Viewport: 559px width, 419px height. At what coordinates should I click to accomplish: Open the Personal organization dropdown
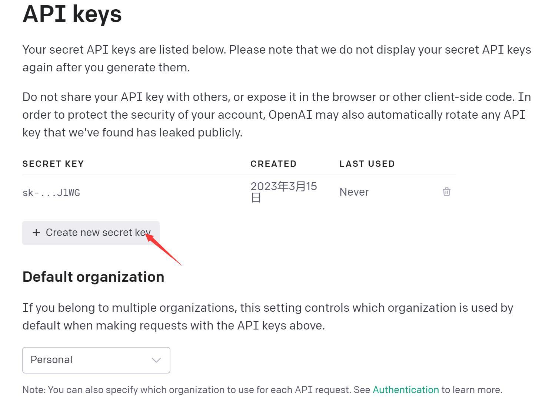pos(96,360)
